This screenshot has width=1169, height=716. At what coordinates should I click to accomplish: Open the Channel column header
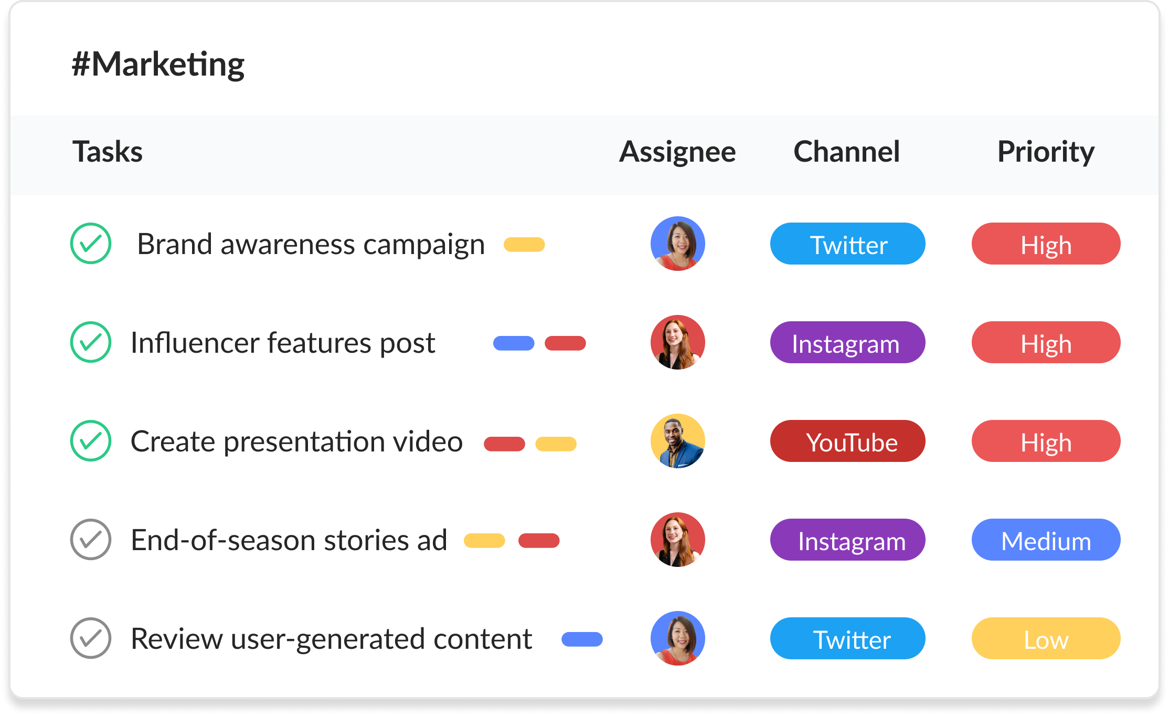(846, 152)
